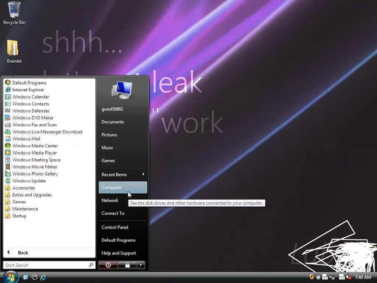Run Windows Update from the programs list
Screen dimensions: 377x283
click(50, 181)
